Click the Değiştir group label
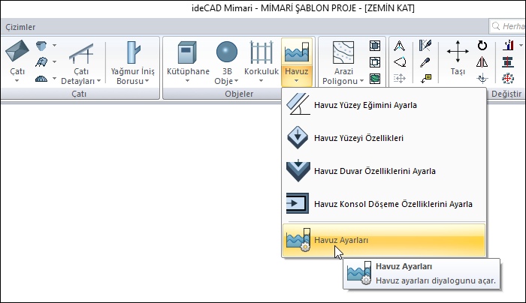This screenshot has width=526, height=303. pos(506,94)
